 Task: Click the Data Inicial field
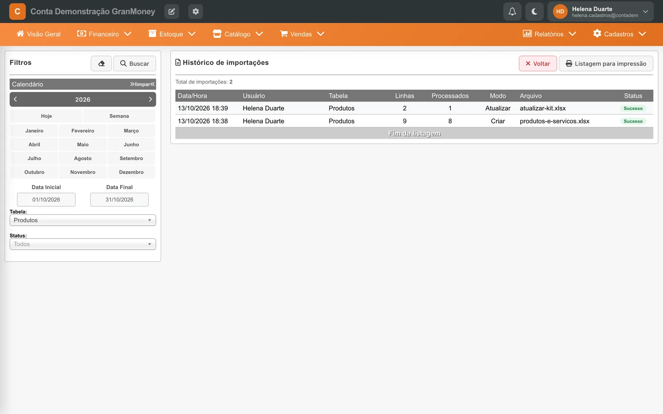[46, 200]
